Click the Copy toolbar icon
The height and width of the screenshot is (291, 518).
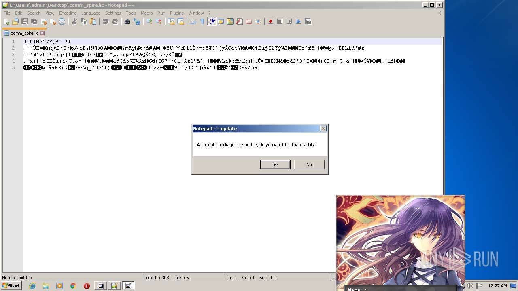click(x=84, y=21)
